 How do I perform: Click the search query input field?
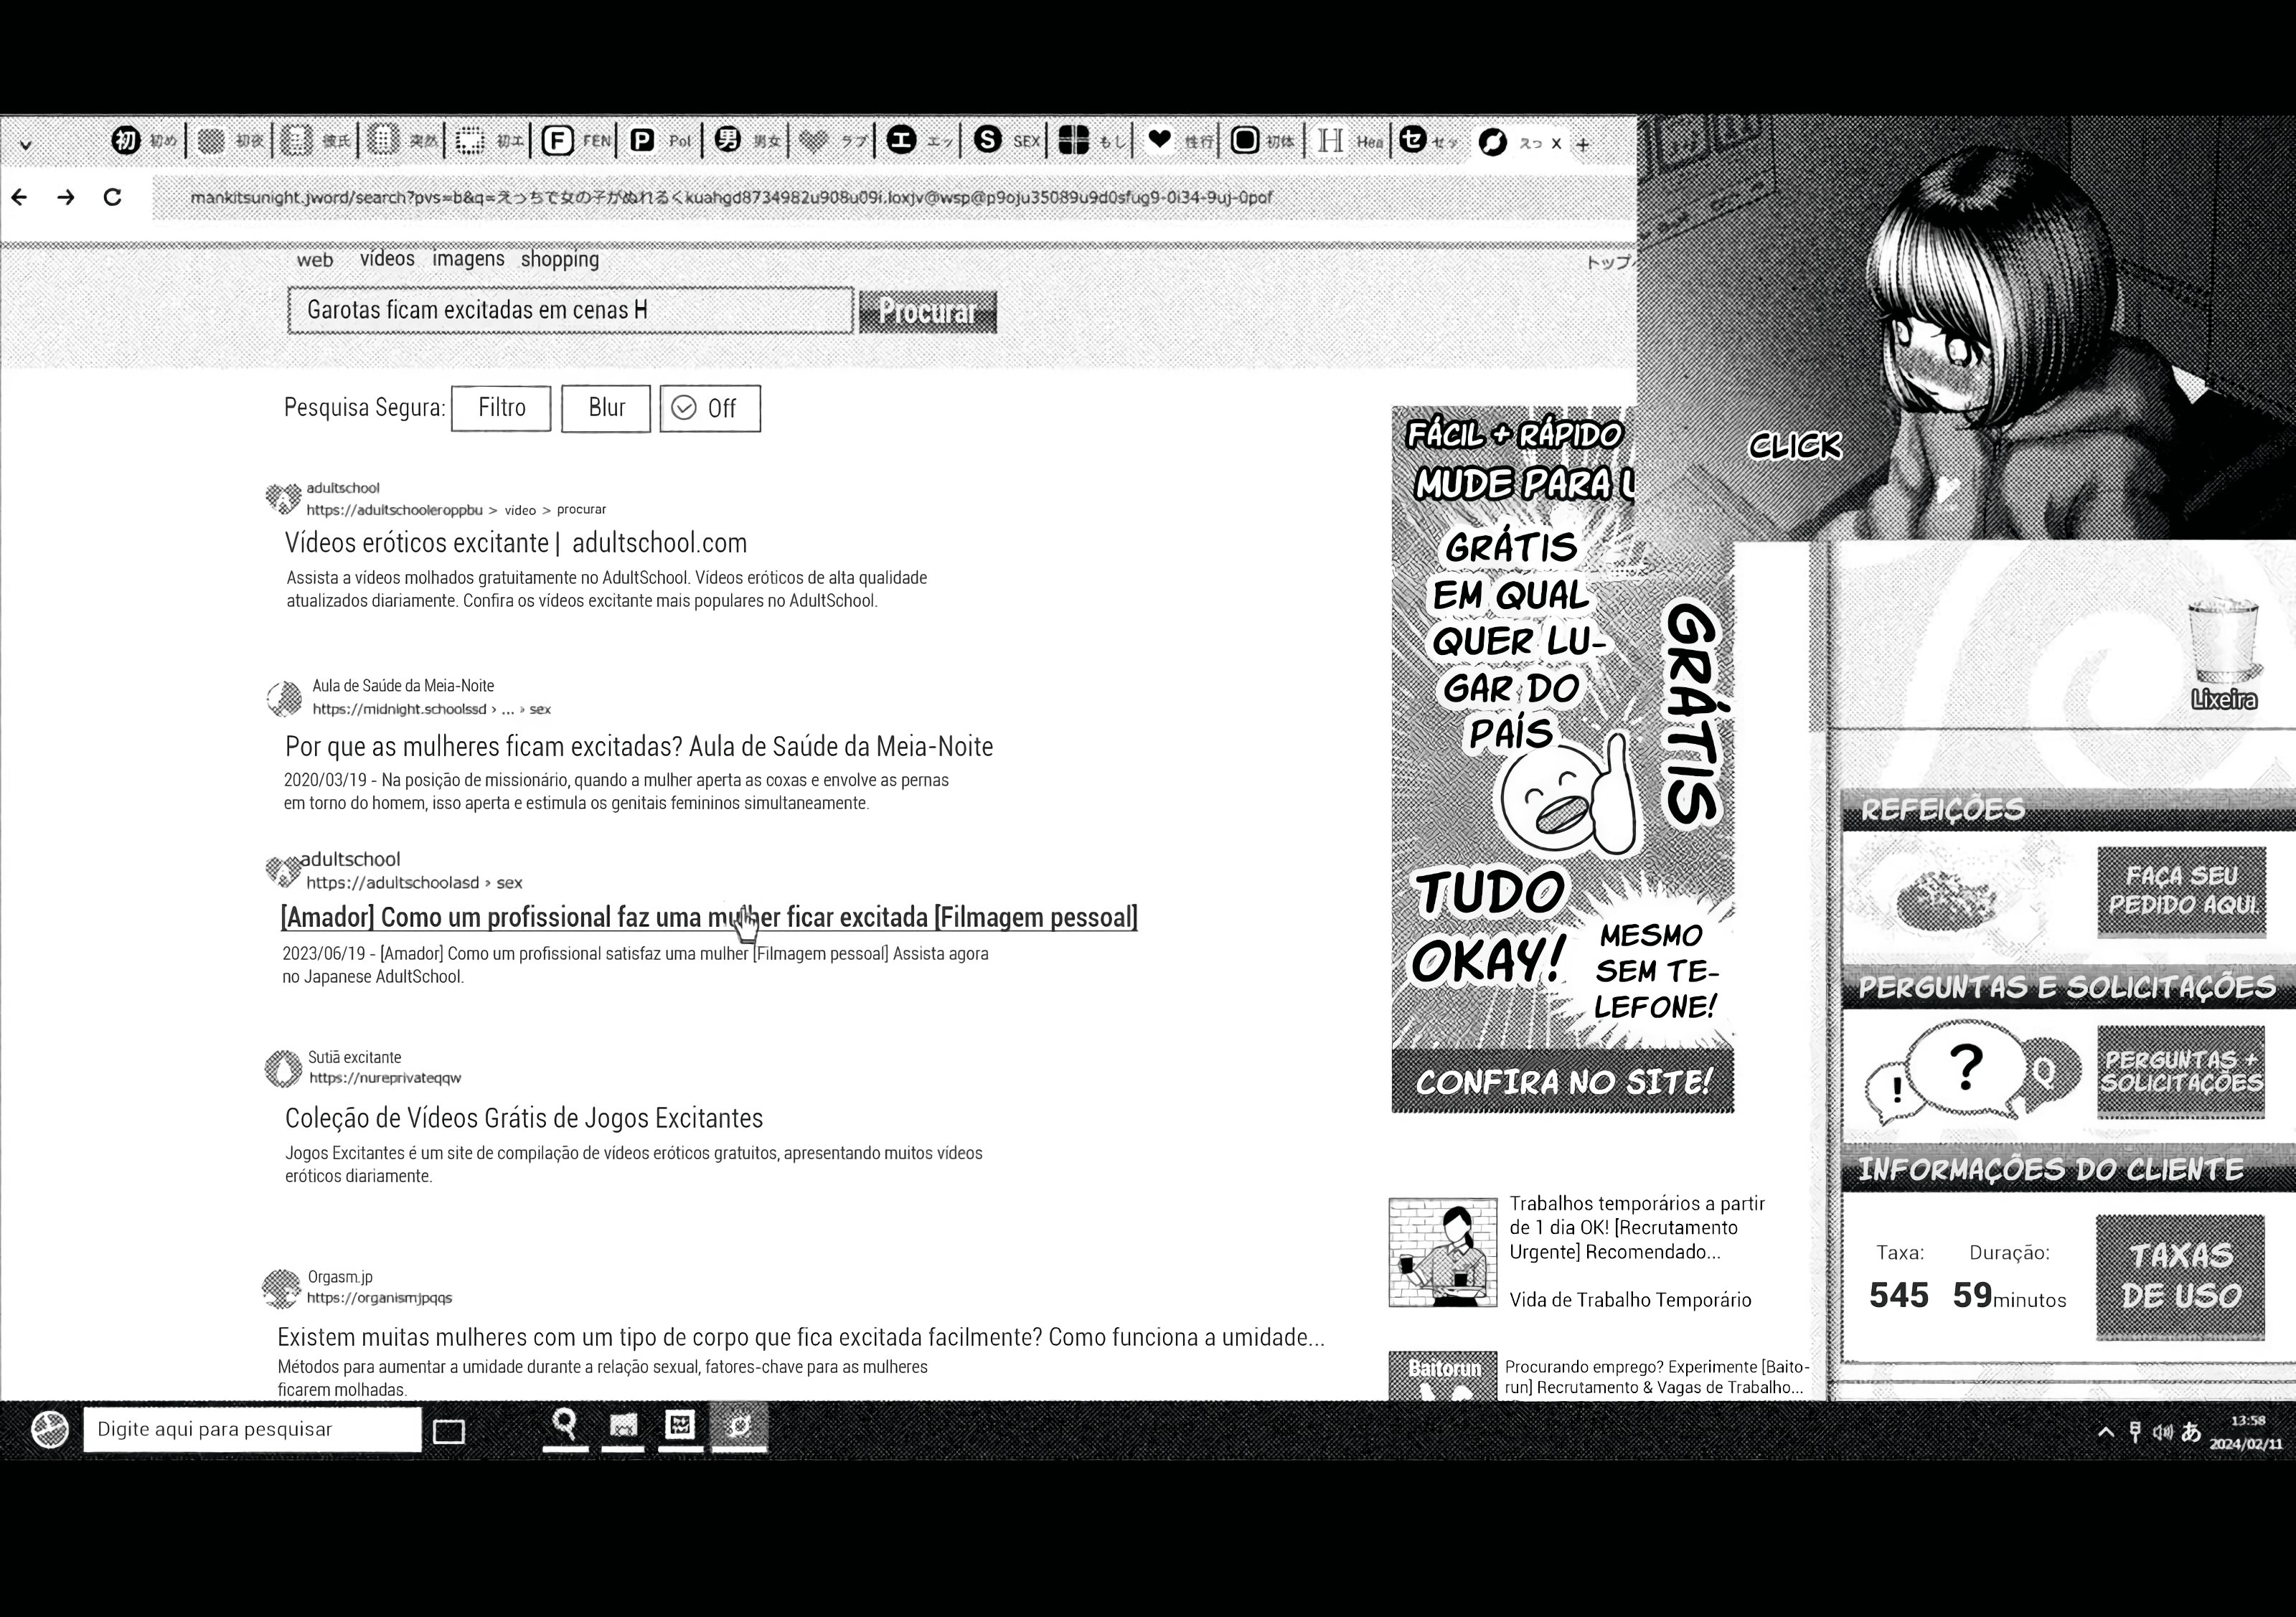[571, 310]
